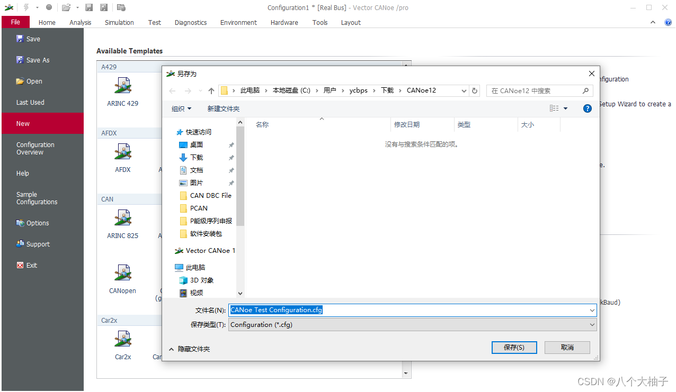Go up one folder level in save dialog
Viewport: 676px width, 392px height.
[x=211, y=90]
